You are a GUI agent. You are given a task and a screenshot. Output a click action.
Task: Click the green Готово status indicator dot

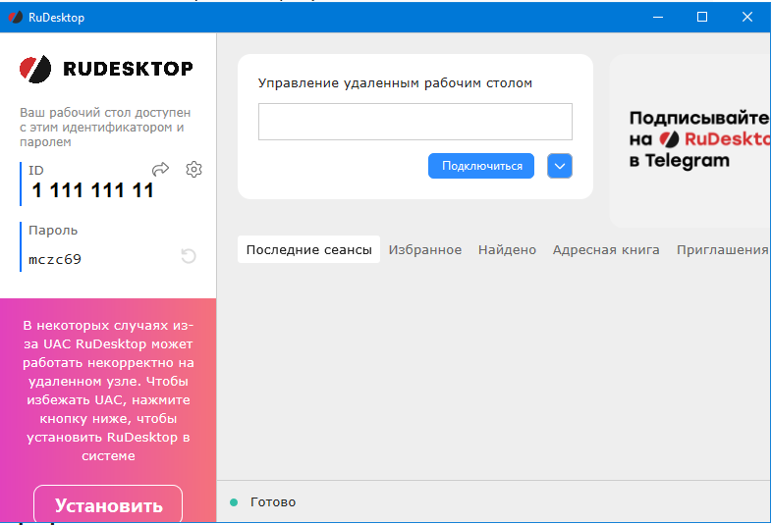(234, 502)
